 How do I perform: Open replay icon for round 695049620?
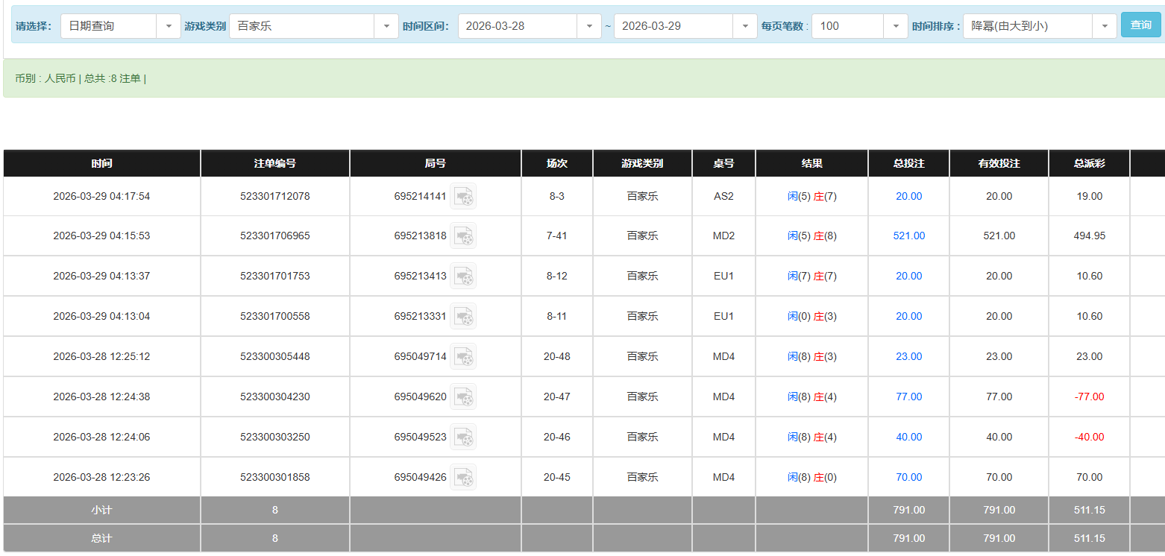(463, 397)
